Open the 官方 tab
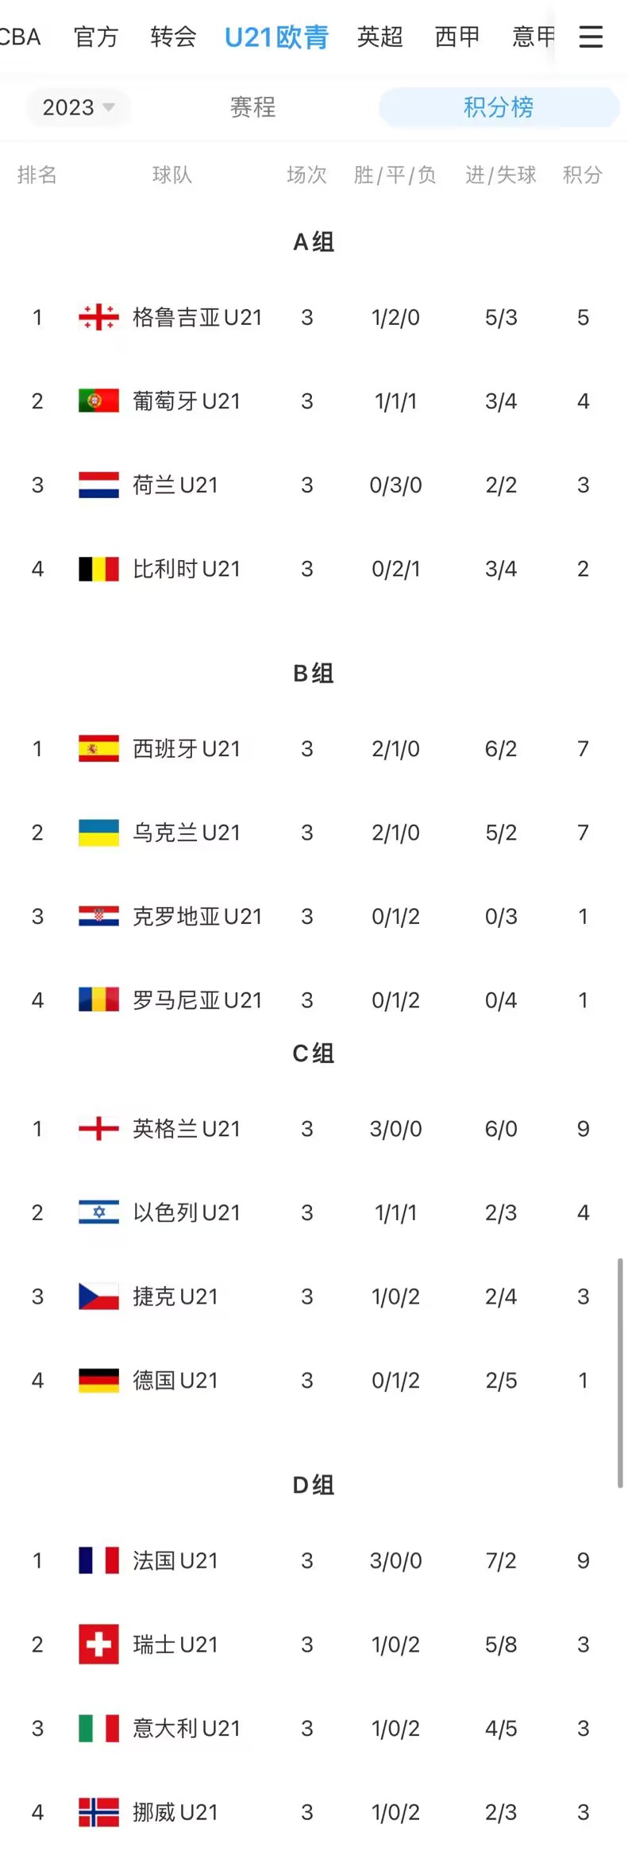This screenshot has height=1859, width=628. [x=96, y=37]
